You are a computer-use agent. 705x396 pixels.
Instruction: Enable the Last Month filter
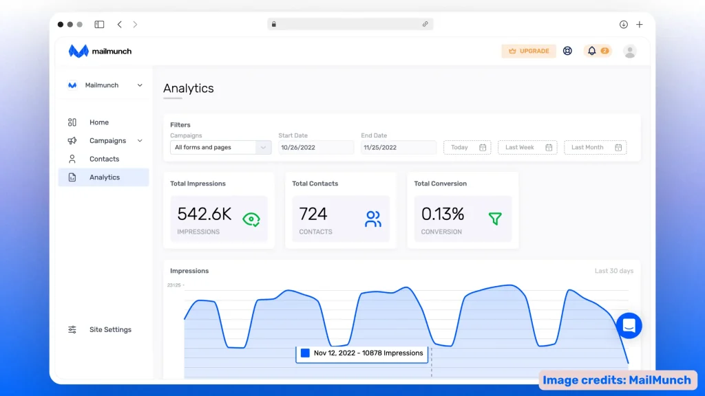[x=594, y=147]
